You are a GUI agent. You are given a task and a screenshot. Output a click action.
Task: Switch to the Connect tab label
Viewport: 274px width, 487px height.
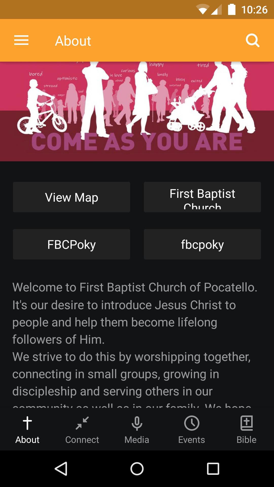coord(82,440)
